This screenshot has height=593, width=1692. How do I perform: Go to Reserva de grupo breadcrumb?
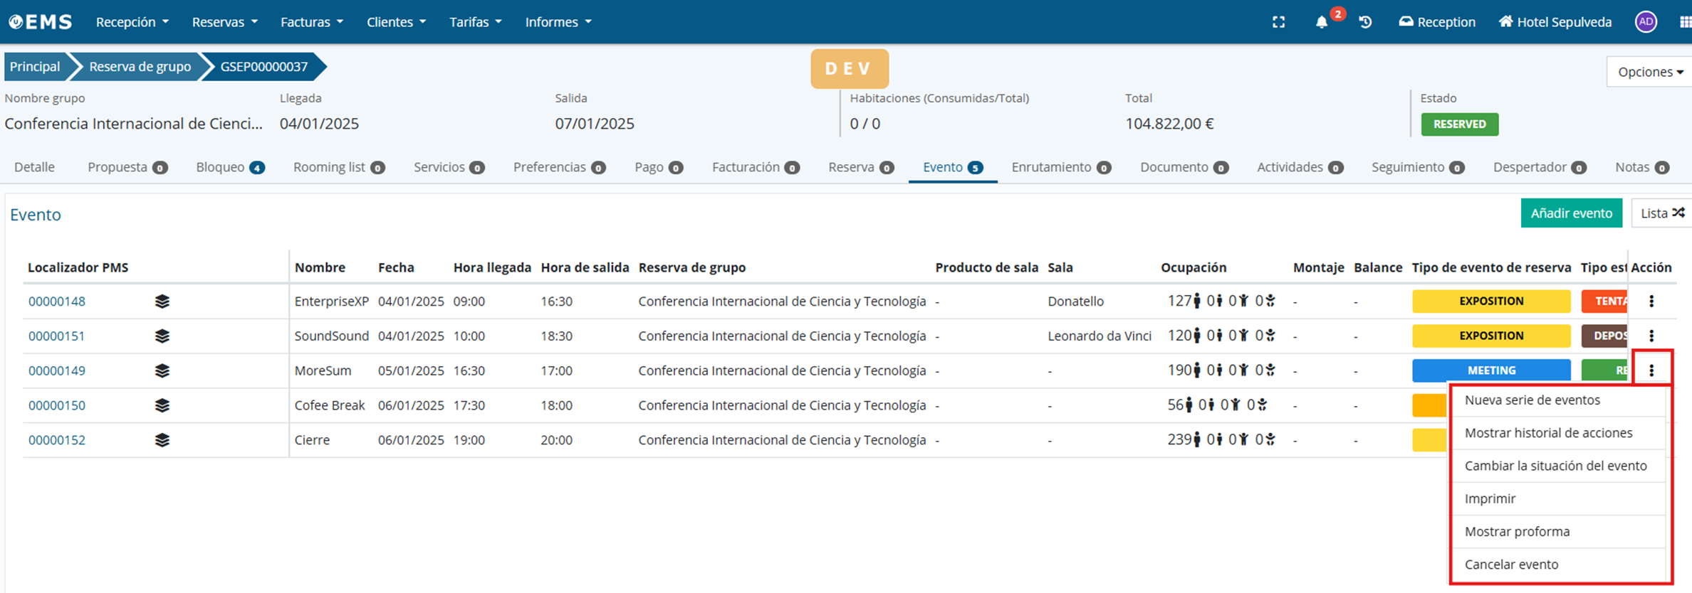point(140,67)
